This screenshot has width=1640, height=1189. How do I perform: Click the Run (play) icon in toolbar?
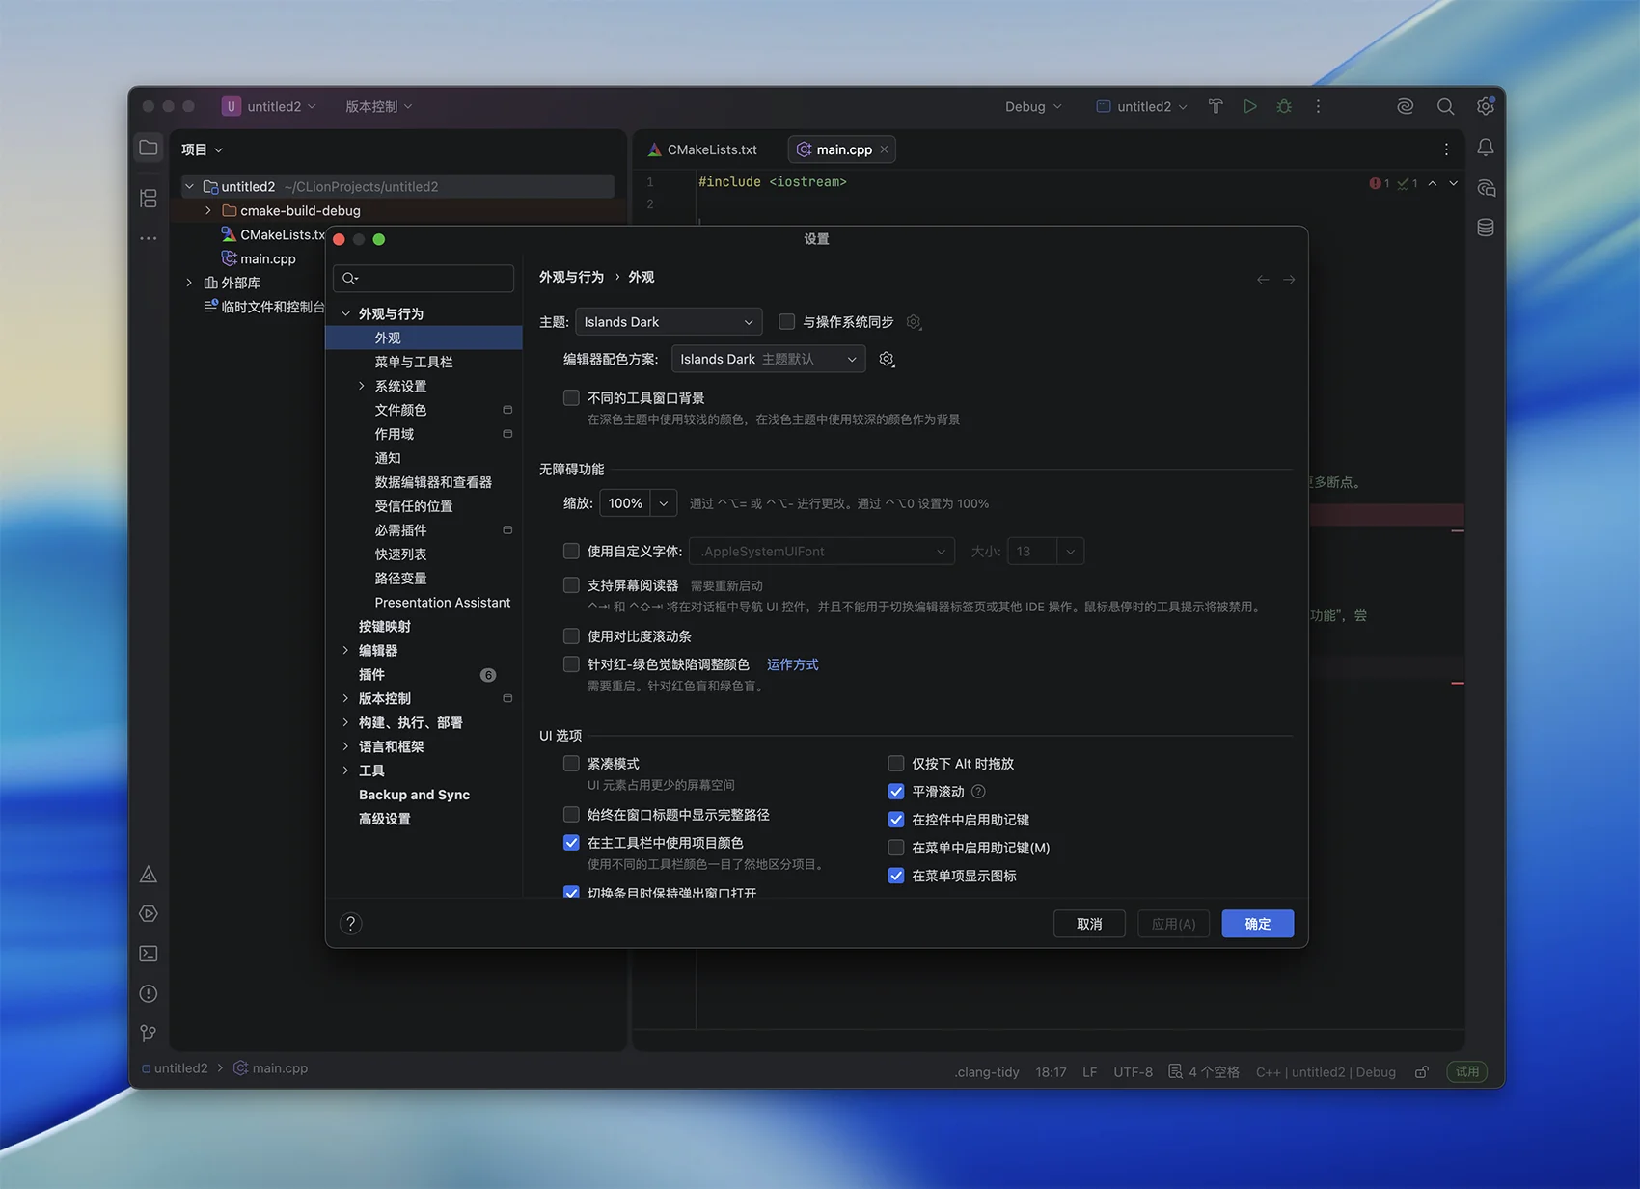(x=1249, y=106)
